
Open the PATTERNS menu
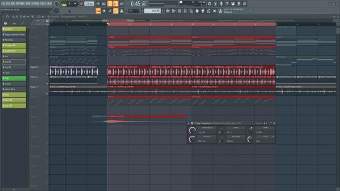20,4
